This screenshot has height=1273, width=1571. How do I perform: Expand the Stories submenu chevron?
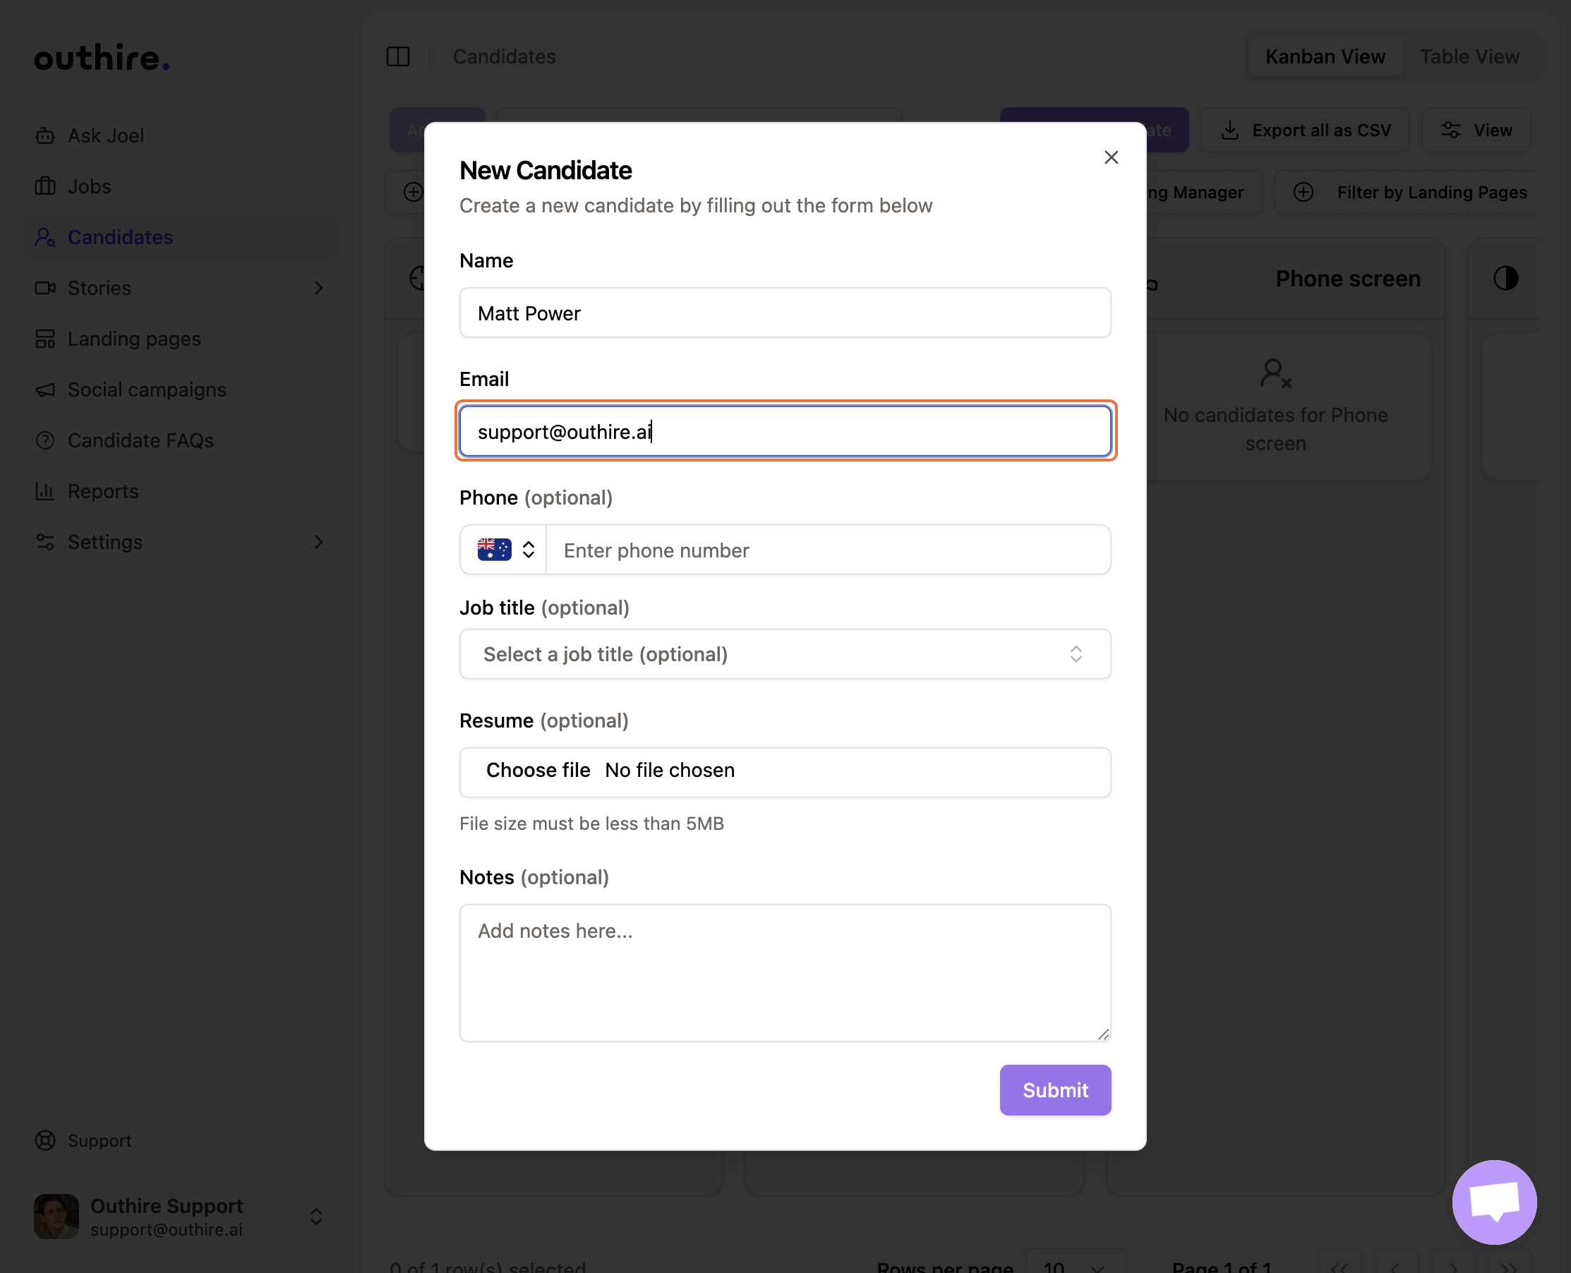tap(318, 288)
